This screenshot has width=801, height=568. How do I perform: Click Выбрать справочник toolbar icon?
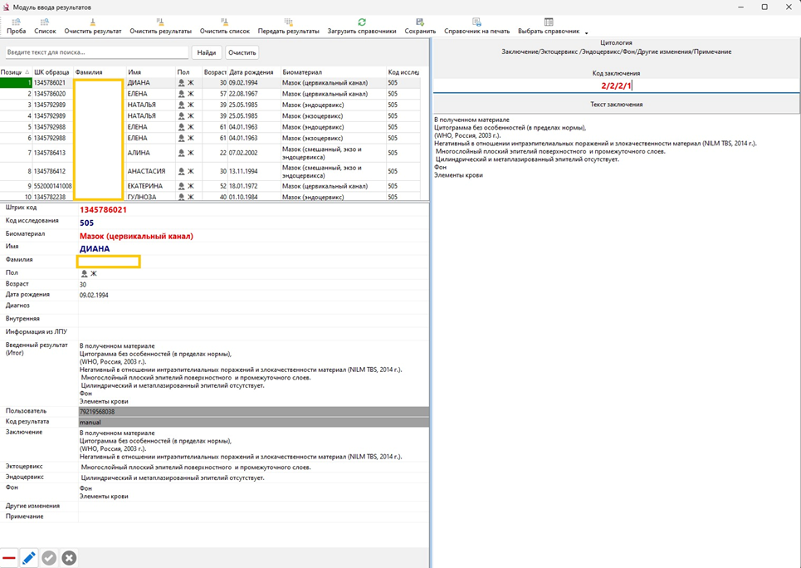point(549,22)
